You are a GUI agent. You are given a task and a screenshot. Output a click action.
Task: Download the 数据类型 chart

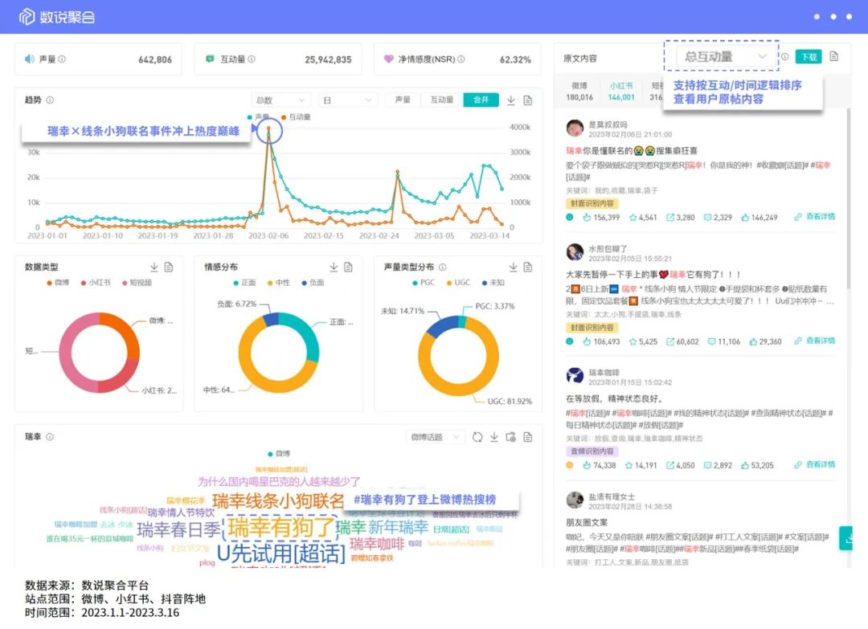click(x=154, y=268)
